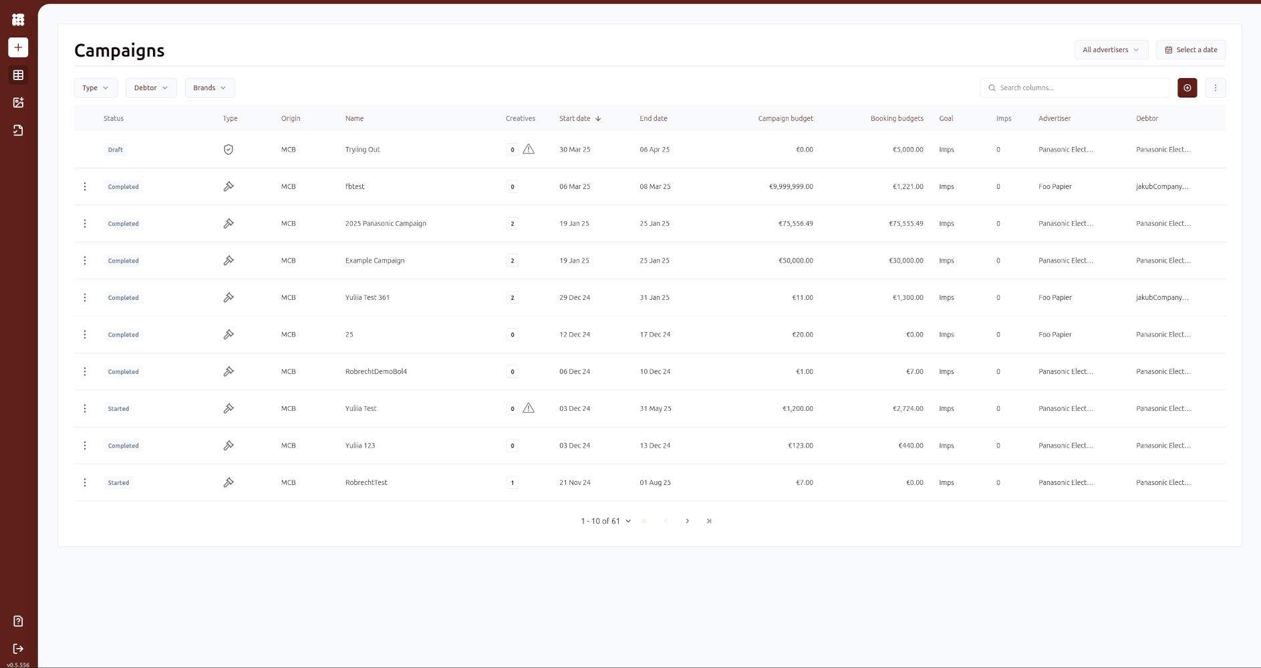
Task: Click the logout icon in sidebar
Action: [x=18, y=649]
